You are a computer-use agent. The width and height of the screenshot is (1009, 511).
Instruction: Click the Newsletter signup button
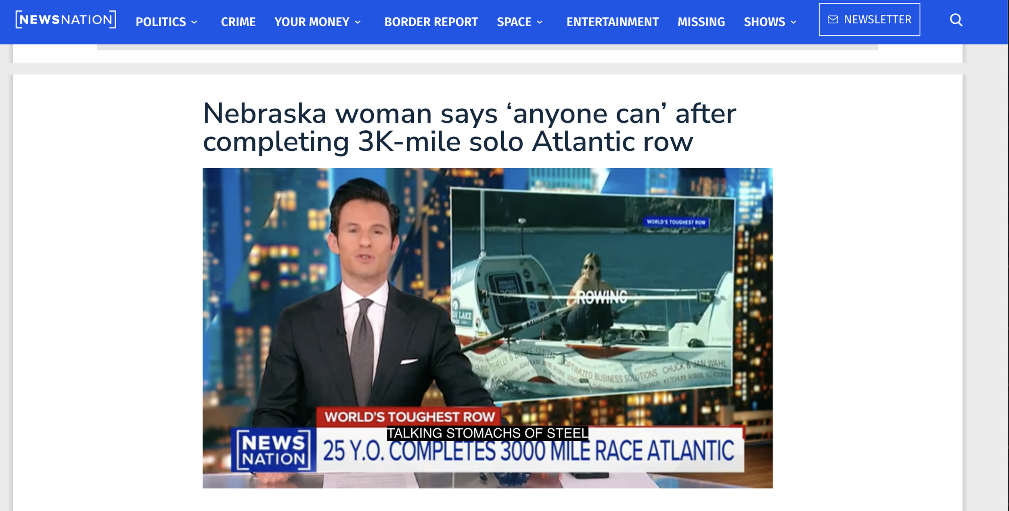(869, 19)
